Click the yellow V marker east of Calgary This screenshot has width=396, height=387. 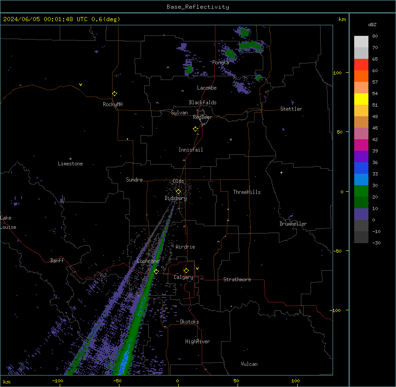pyautogui.click(x=197, y=268)
